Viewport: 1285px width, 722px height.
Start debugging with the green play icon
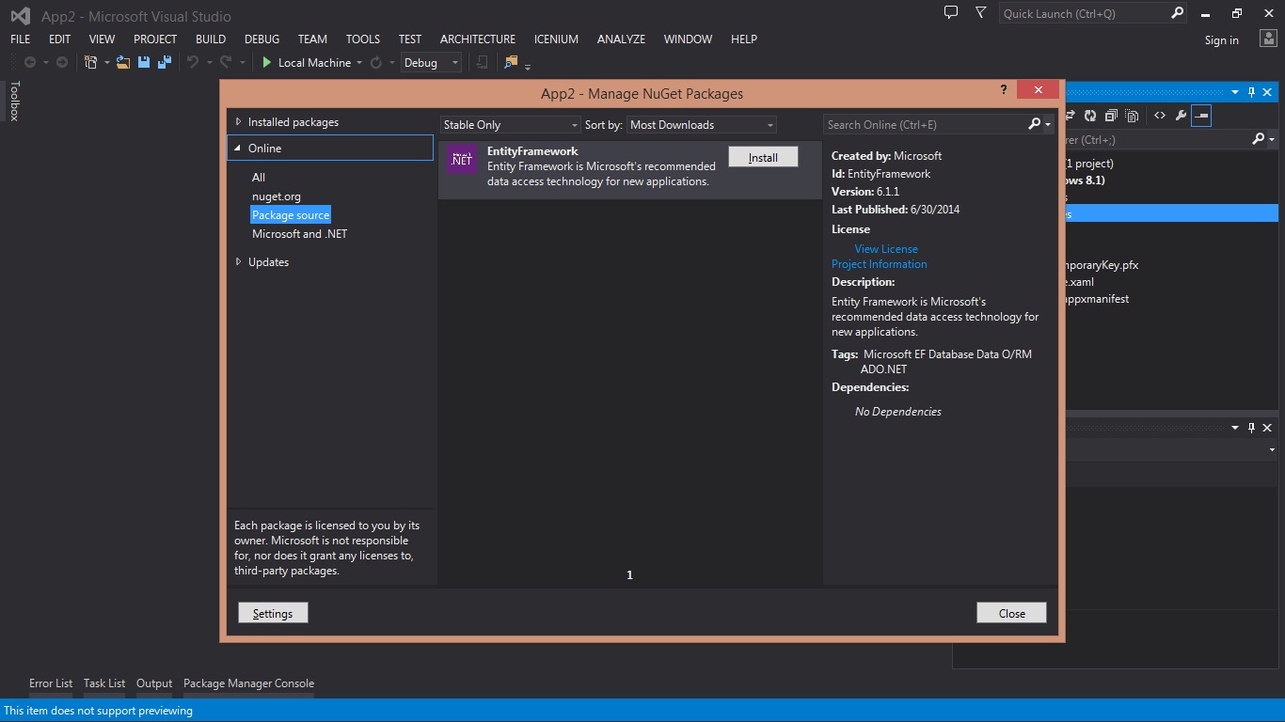(267, 63)
